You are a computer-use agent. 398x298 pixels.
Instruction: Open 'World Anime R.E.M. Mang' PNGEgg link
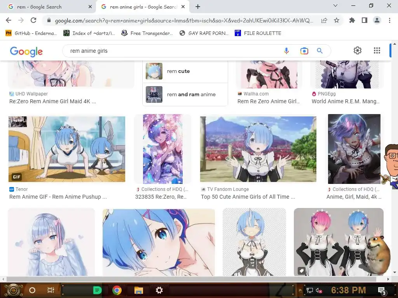coord(346,101)
